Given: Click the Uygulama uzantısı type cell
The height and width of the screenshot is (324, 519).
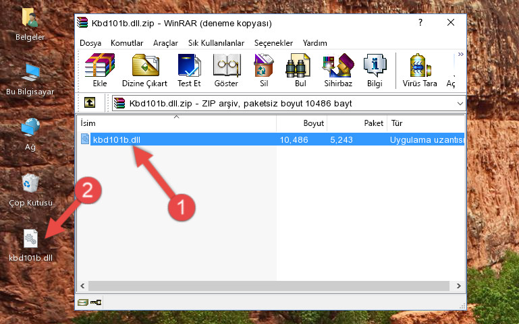Looking at the screenshot, I should [427, 139].
